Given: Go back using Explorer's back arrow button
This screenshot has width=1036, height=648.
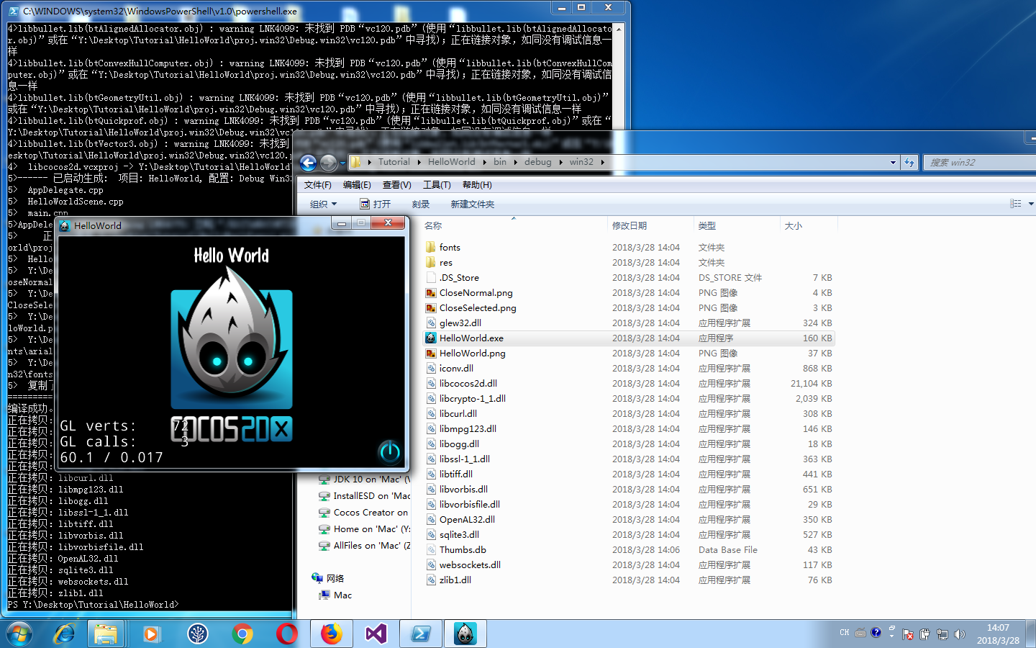Looking at the screenshot, I should click(x=309, y=163).
